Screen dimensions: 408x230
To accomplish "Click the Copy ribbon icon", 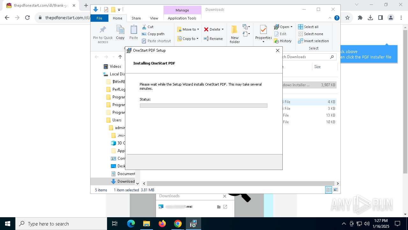I will pyautogui.click(x=120, y=30).
